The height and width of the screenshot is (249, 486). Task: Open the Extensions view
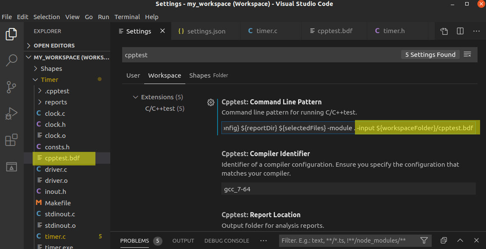(11, 140)
